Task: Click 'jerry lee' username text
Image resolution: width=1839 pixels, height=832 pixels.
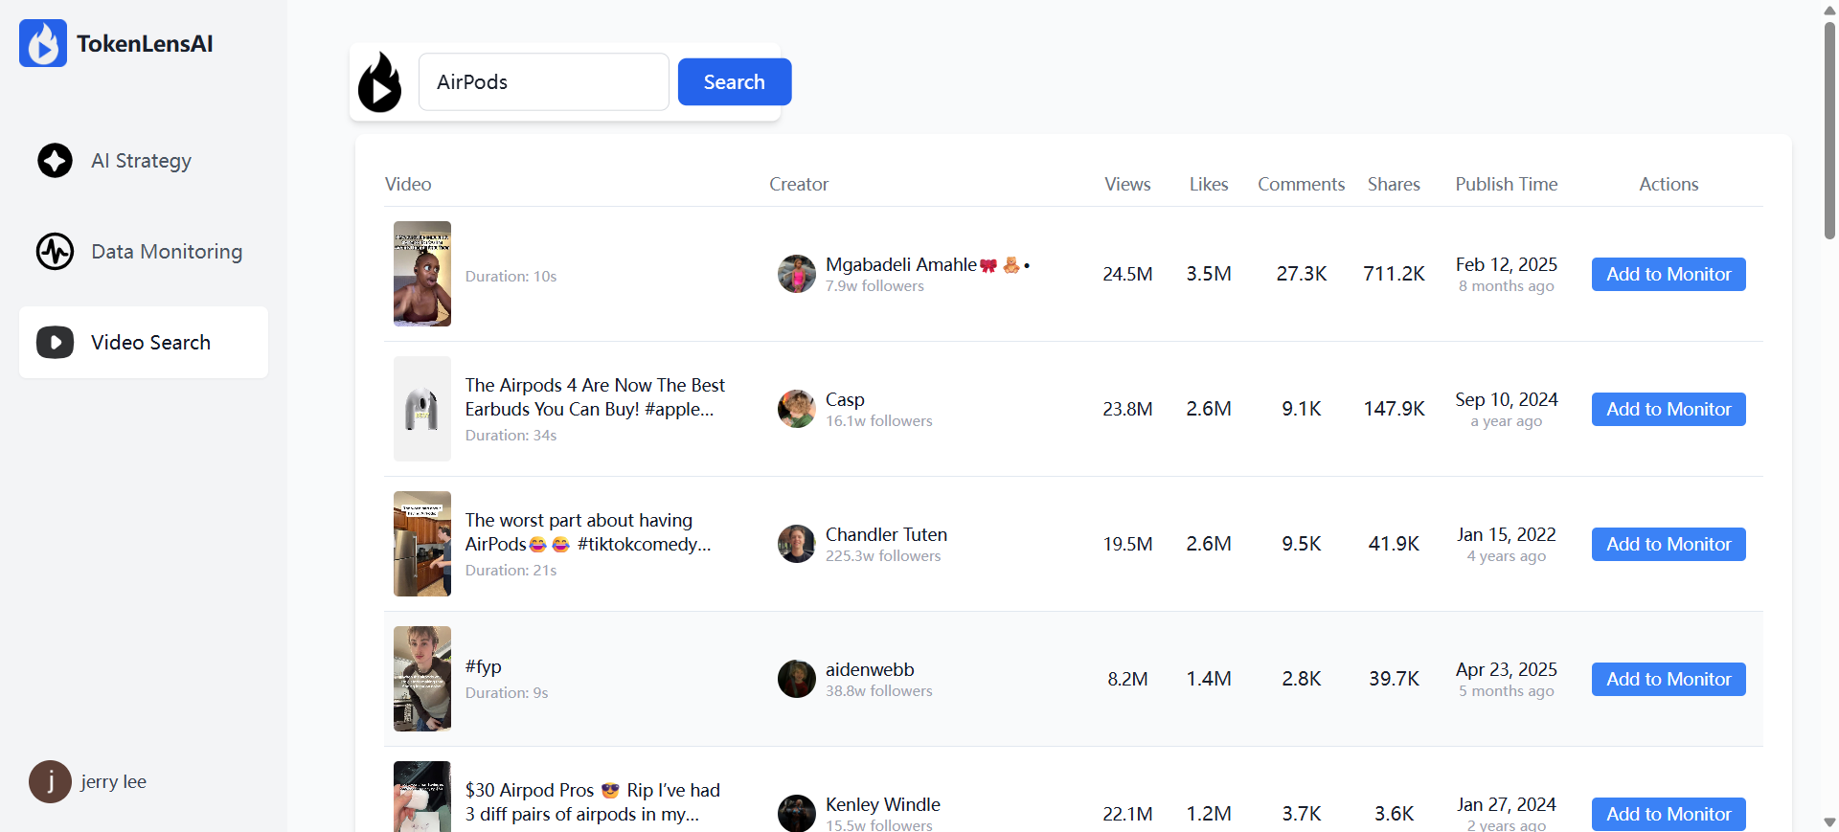Action: pyautogui.click(x=113, y=781)
